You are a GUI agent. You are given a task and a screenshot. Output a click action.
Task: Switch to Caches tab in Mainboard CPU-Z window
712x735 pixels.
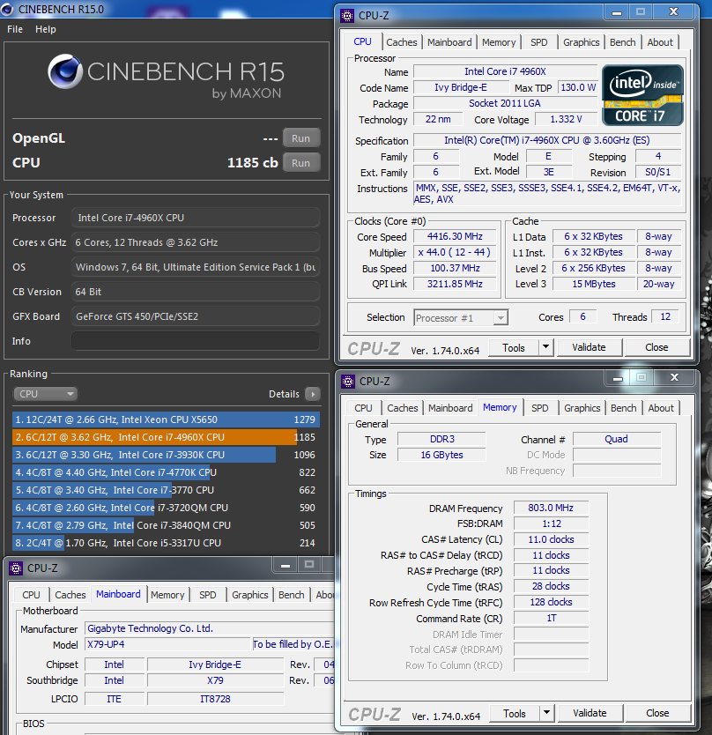[70, 595]
